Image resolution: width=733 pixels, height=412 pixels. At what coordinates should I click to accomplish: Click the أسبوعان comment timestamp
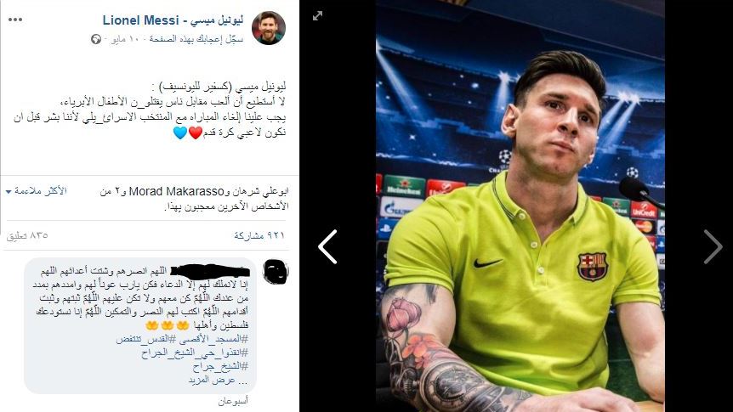coord(233,401)
